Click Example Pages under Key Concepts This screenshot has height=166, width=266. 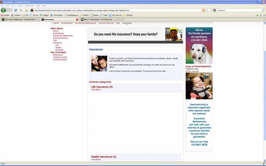[x=60, y=60]
